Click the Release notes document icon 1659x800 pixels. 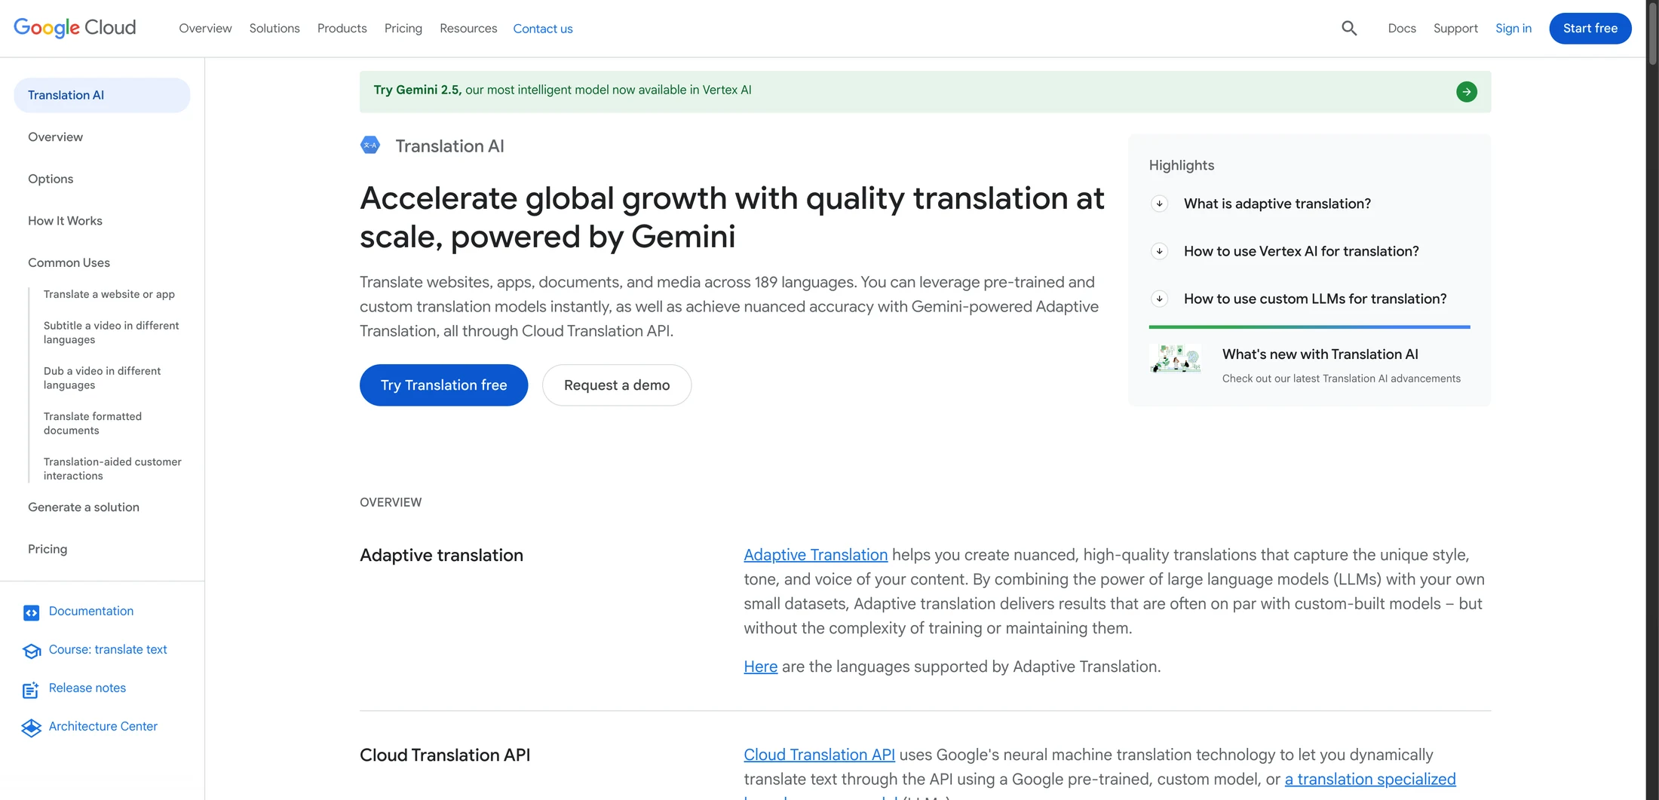(x=31, y=689)
